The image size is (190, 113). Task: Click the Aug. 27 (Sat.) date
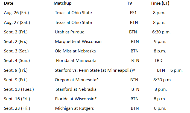17,23
